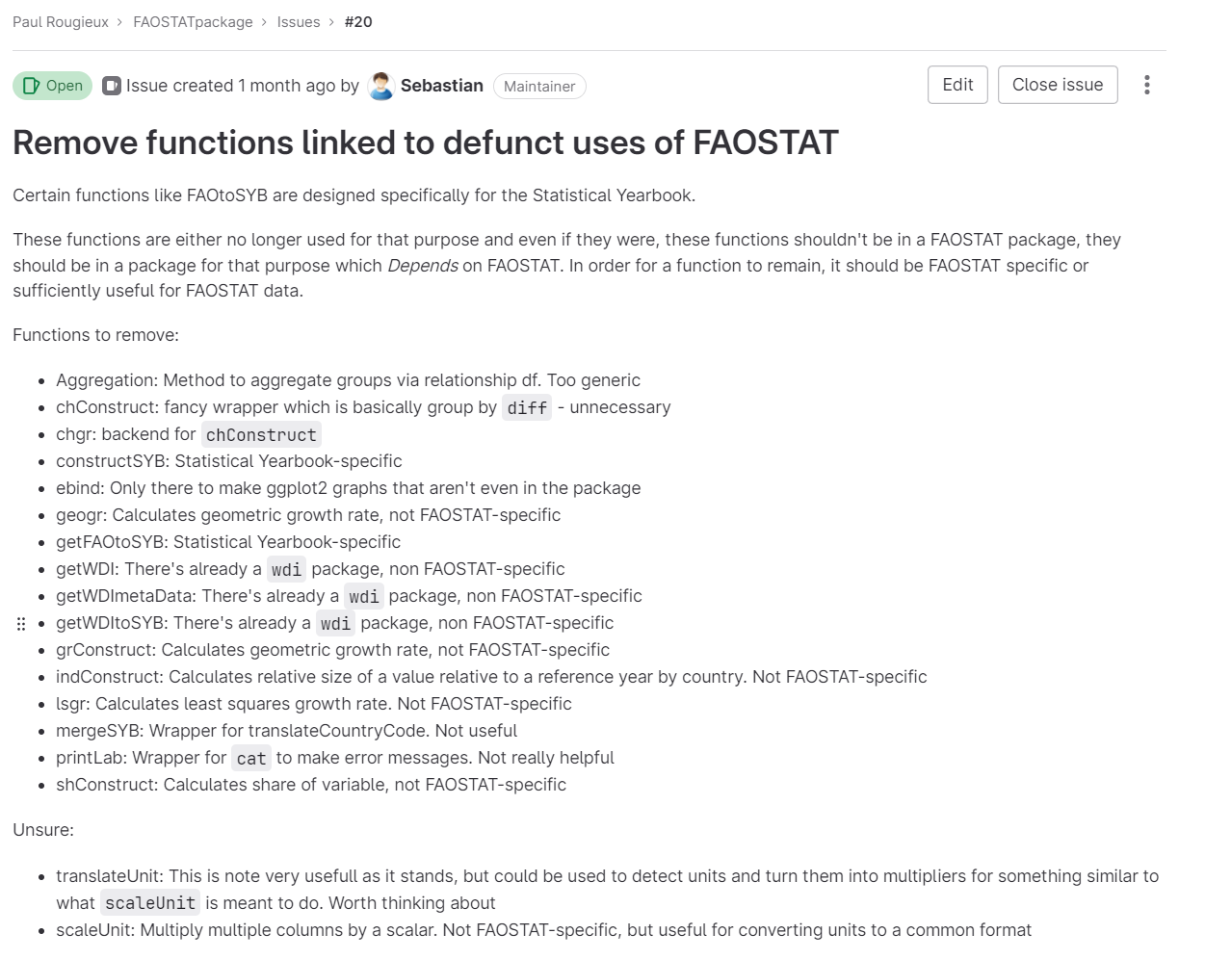Click the Open status badge icon
Image resolution: width=1205 pixels, height=960 pixels.
coord(31,86)
